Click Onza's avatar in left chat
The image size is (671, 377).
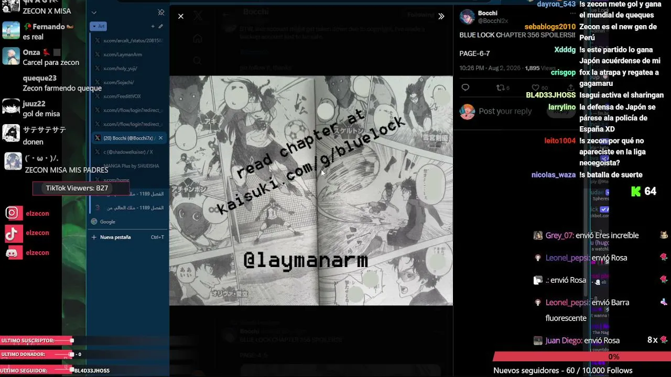click(11, 56)
